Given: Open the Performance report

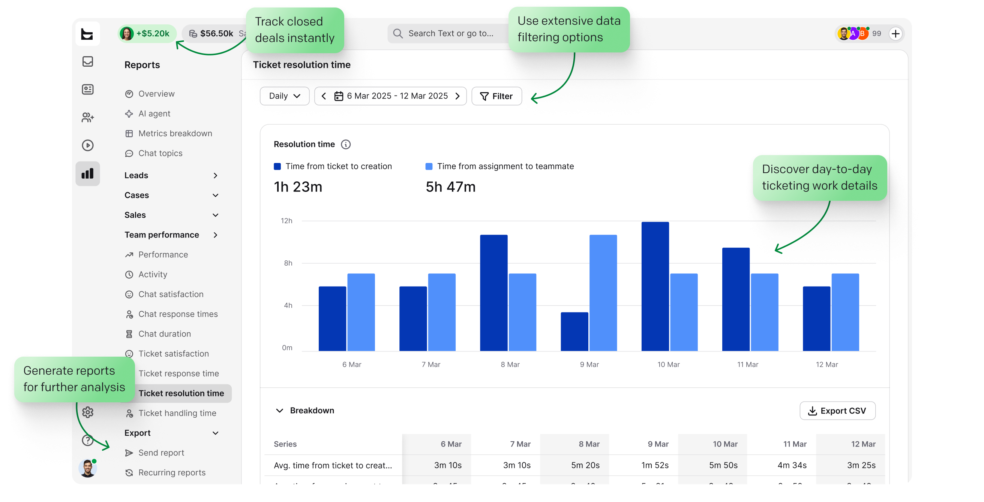Looking at the screenshot, I should (163, 255).
